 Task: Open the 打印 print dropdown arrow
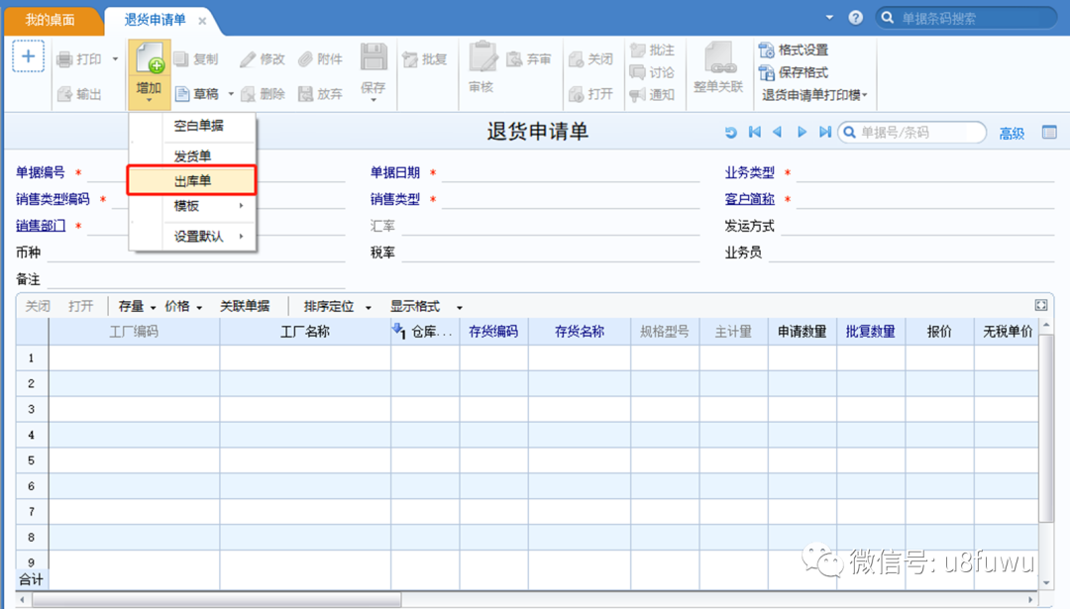[115, 59]
